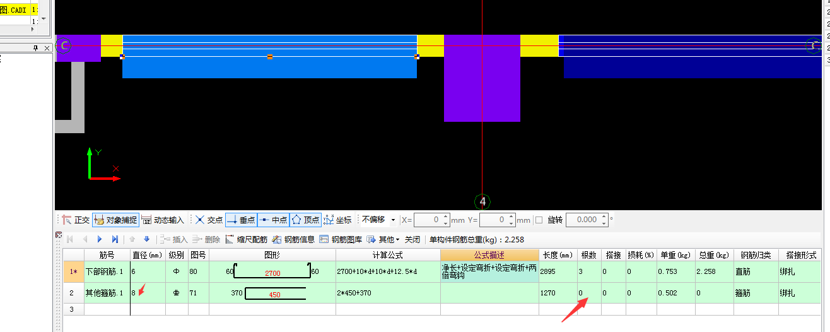Select the 图号 column header
Viewport: 830px width, 332px height.
(199, 255)
